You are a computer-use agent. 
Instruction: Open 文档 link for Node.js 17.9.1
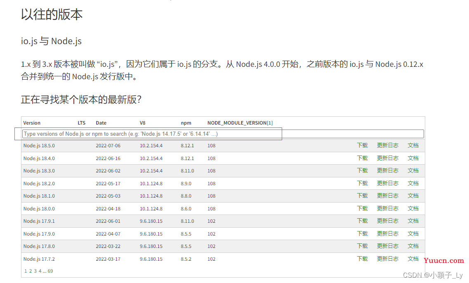pyautogui.click(x=413, y=221)
